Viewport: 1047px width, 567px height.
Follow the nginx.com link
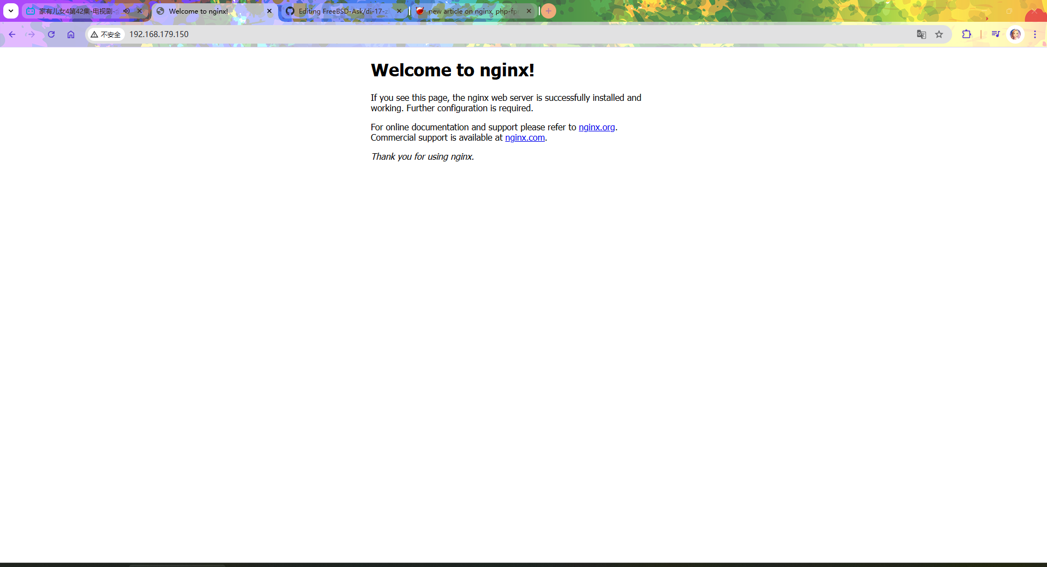525,137
